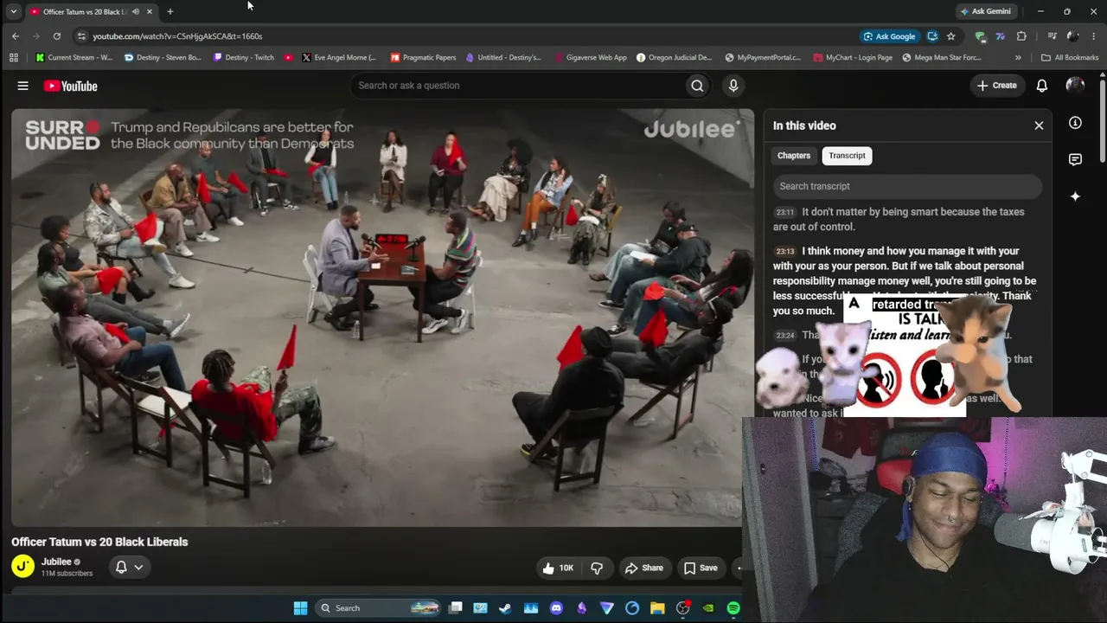Open a new browser tab
This screenshot has height=623, width=1107.
(x=170, y=12)
